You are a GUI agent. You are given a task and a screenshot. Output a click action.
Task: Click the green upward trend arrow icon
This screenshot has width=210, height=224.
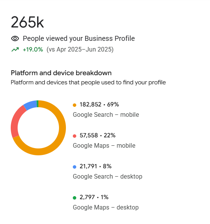click(x=15, y=50)
